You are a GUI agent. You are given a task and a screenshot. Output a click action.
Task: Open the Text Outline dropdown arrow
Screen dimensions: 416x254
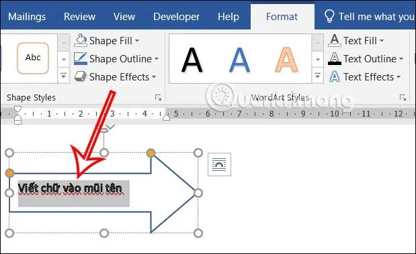[401, 59]
